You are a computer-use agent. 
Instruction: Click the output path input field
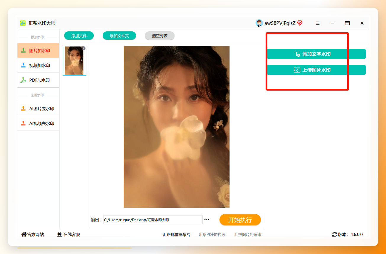click(153, 220)
